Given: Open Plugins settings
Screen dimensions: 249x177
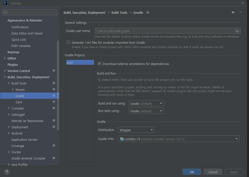Looking at the screenshot, I should pos(13,64).
